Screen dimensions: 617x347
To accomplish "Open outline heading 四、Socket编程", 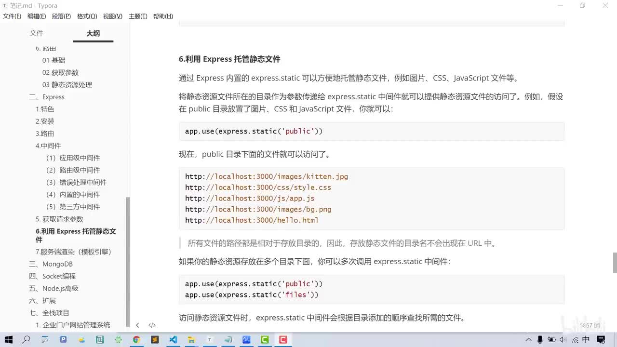I will 52,276.
